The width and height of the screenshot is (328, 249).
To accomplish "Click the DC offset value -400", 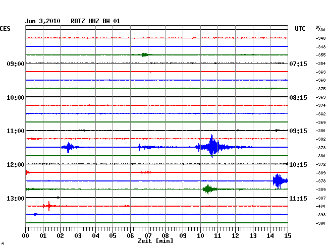I will pyautogui.click(x=320, y=206).
